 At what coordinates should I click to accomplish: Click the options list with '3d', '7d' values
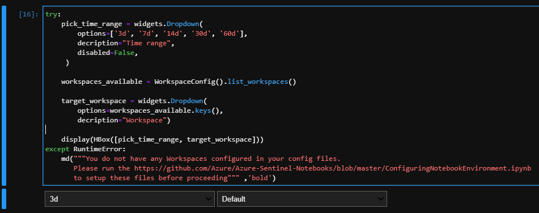coord(162,34)
